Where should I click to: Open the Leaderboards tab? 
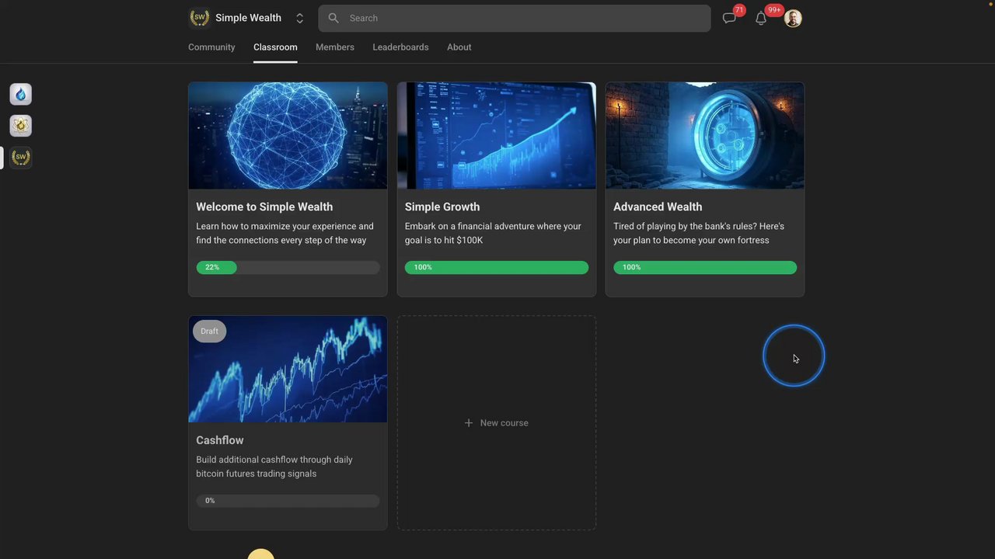[x=400, y=47]
